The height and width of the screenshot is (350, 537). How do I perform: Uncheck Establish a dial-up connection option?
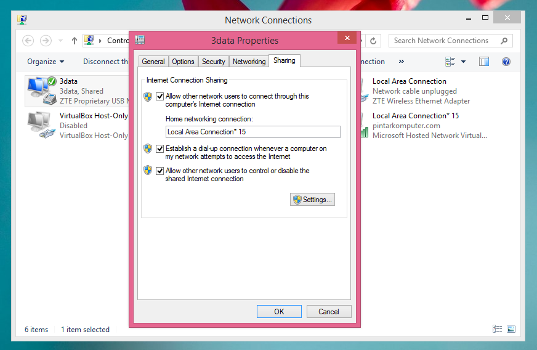[159, 149]
